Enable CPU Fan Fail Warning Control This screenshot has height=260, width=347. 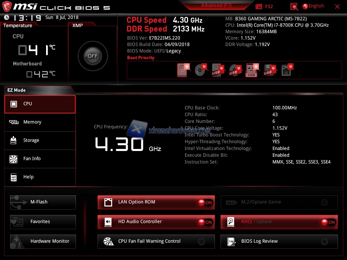click(201, 242)
